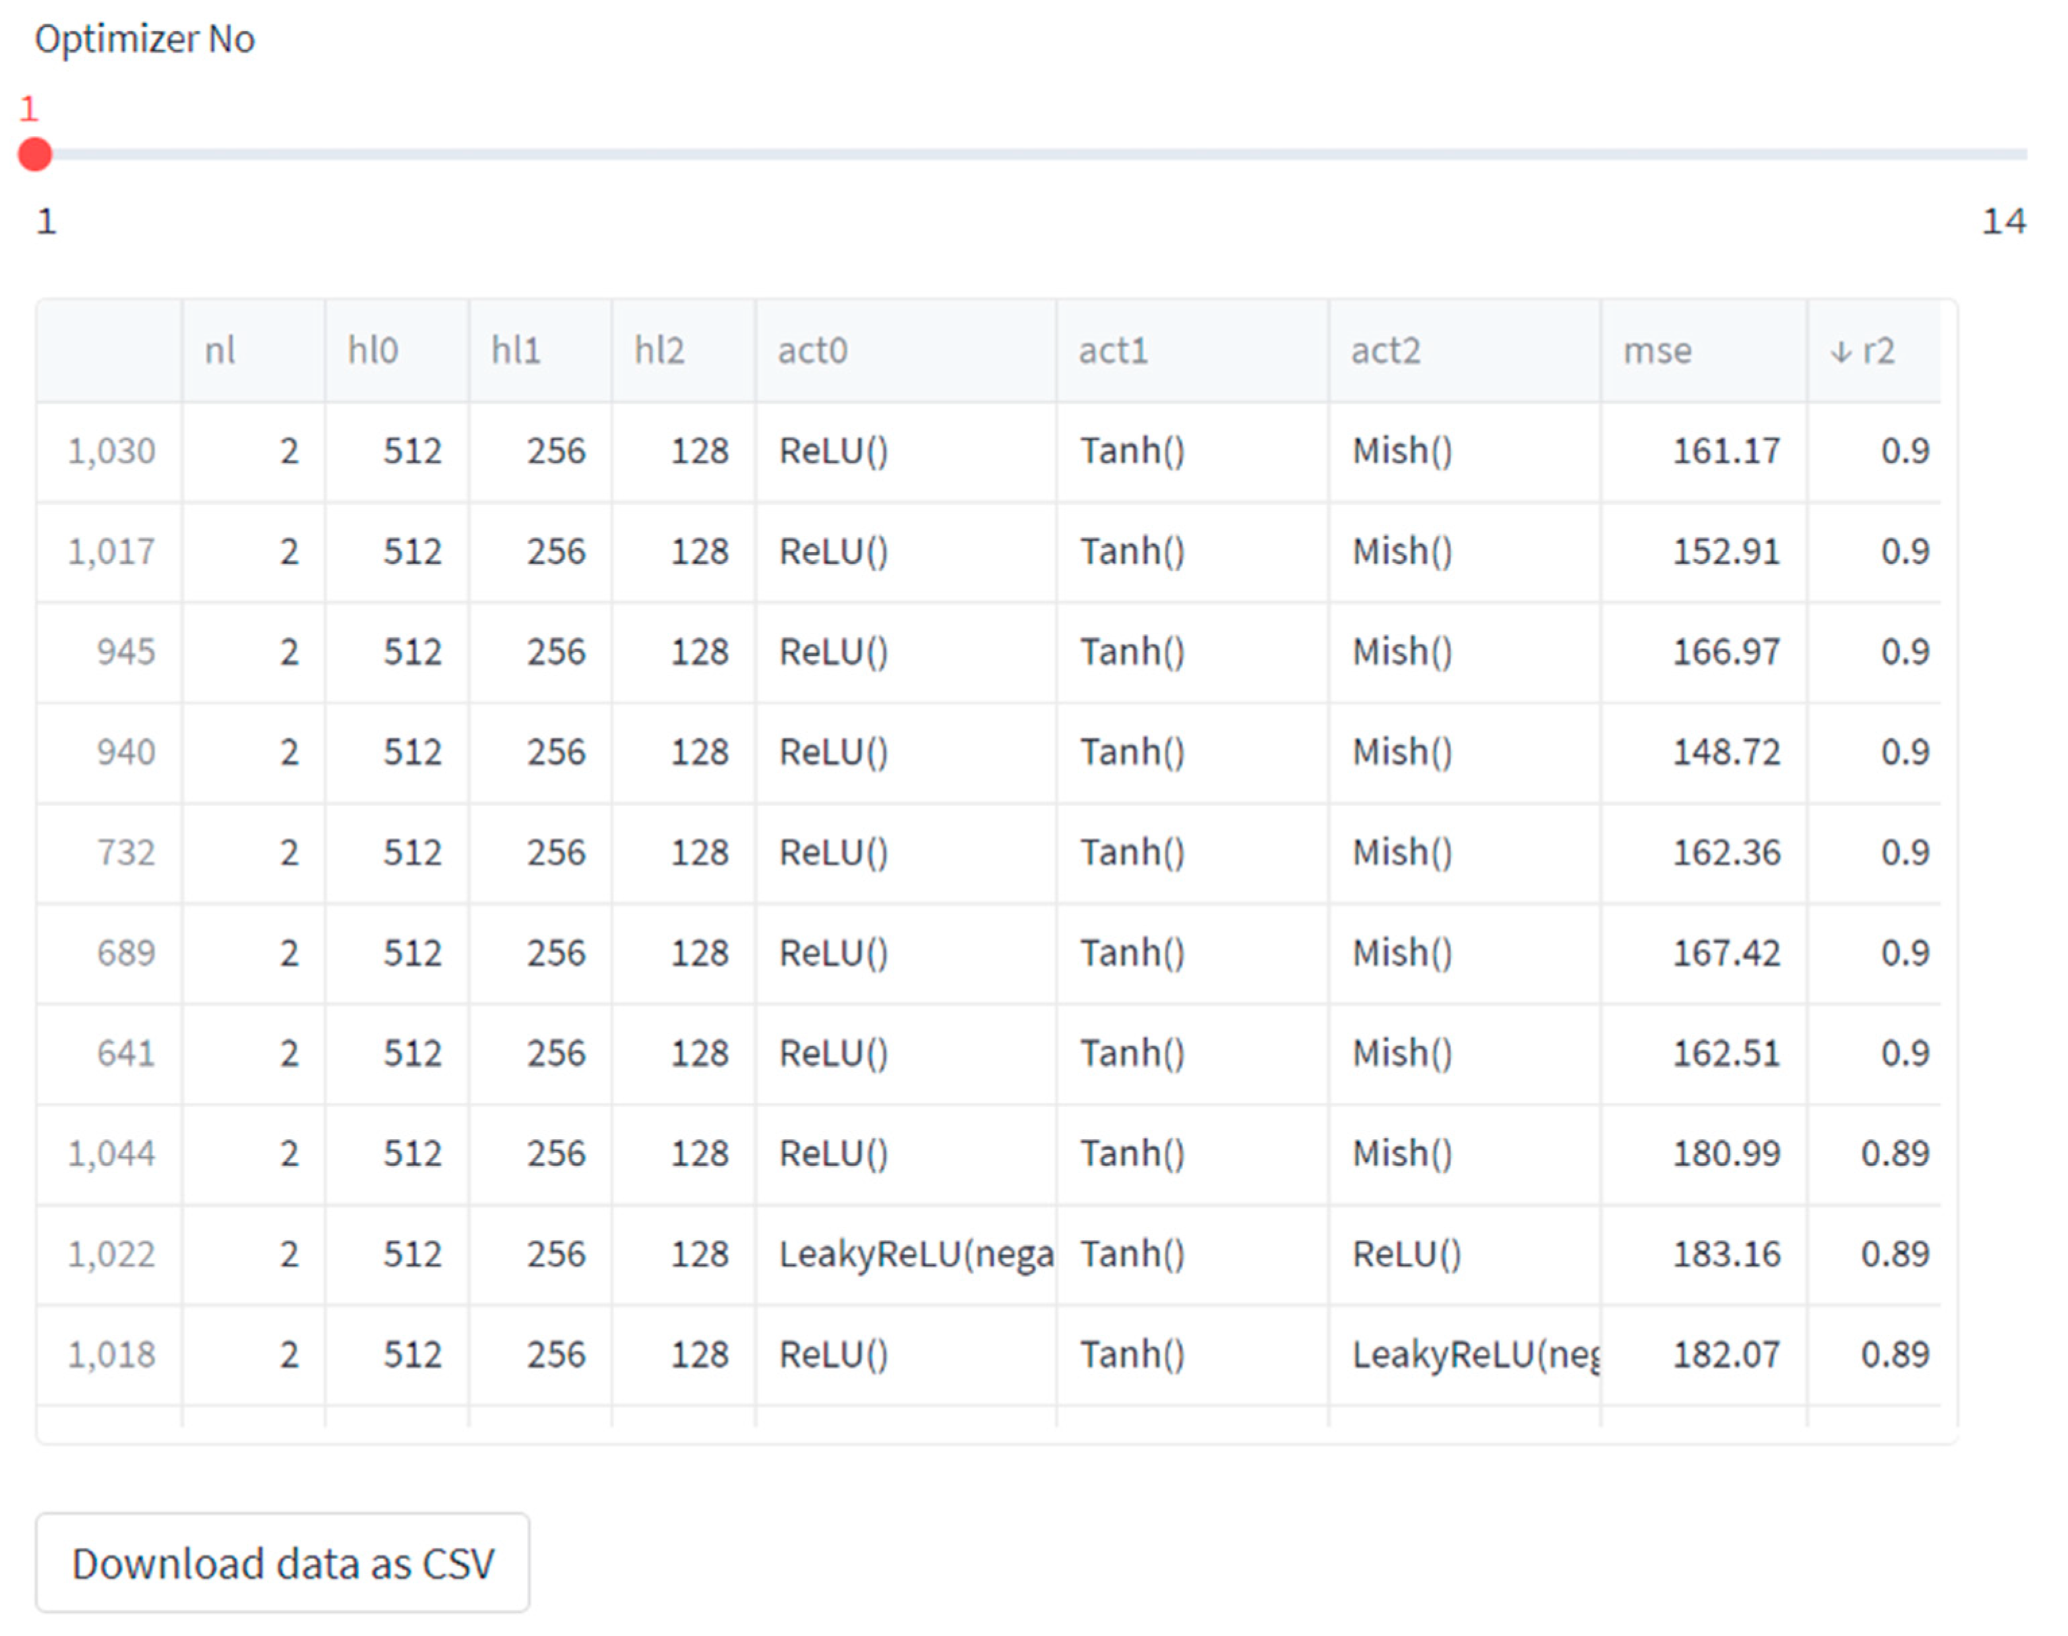Viewport: 2068px width, 1636px height.
Task: Click the slider track near maximum 14
Action: tap(2016, 154)
